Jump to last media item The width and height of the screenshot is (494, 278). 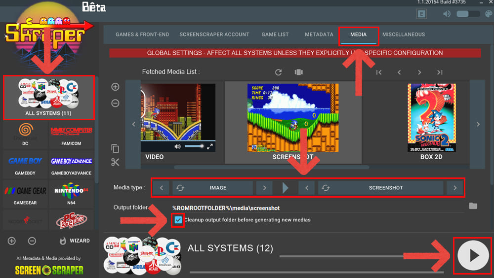click(x=440, y=72)
